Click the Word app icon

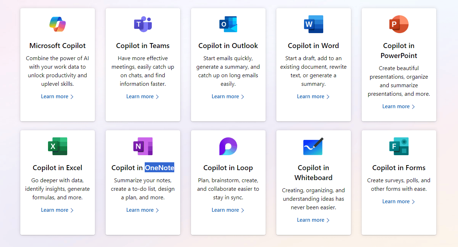[x=314, y=24]
